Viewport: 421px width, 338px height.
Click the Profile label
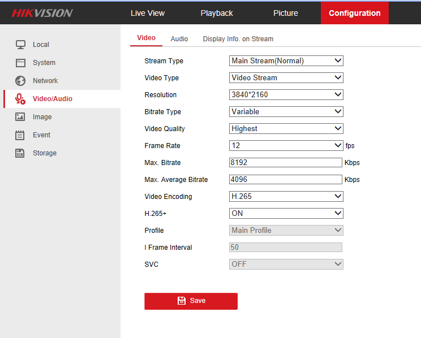pyautogui.click(x=154, y=231)
